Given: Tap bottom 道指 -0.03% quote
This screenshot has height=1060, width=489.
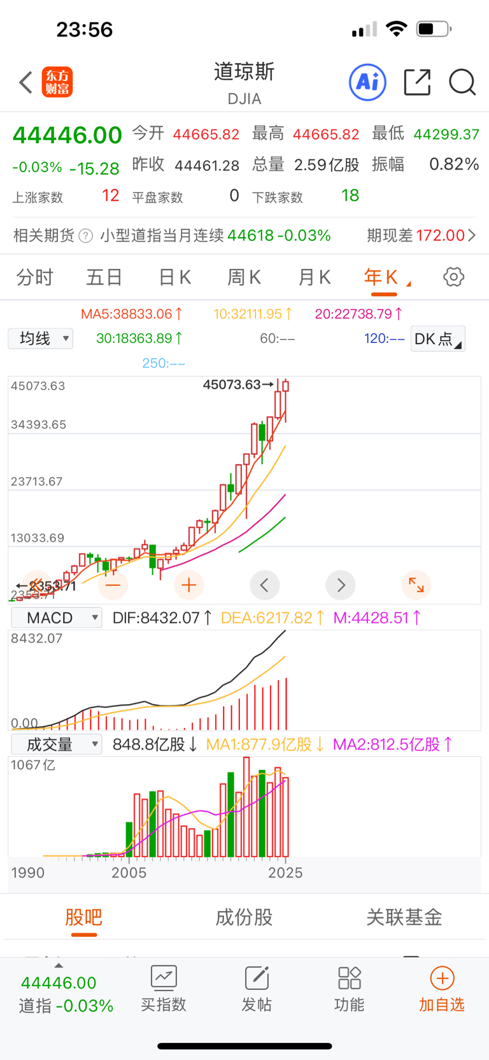Looking at the screenshot, I should pos(66,1006).
